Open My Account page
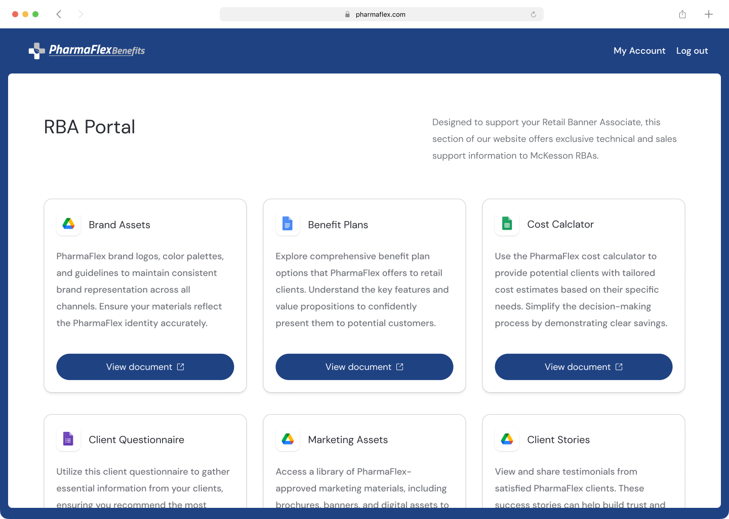This screenshot has width=729, height=519. (639, 51)
